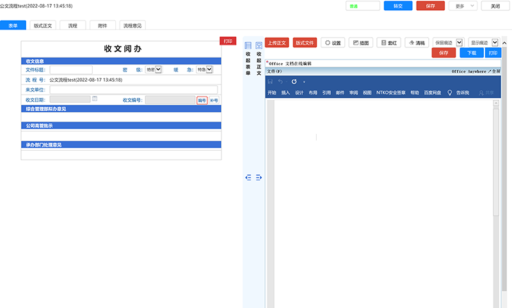
Task: Open the 审阅 ribbon tab
Action: [x=354, y=93]
